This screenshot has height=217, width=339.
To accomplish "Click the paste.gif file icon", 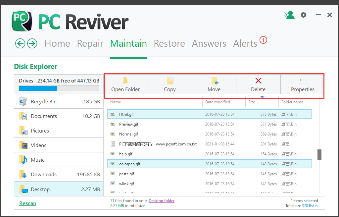I will tap(113, 174).
